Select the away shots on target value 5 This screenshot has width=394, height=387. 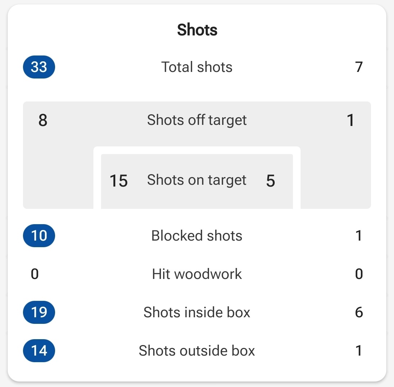271,181
